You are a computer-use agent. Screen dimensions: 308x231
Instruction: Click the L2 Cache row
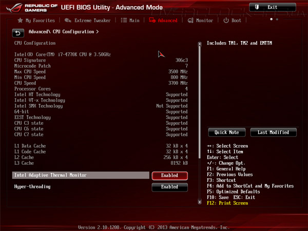[x=101, y=158]
